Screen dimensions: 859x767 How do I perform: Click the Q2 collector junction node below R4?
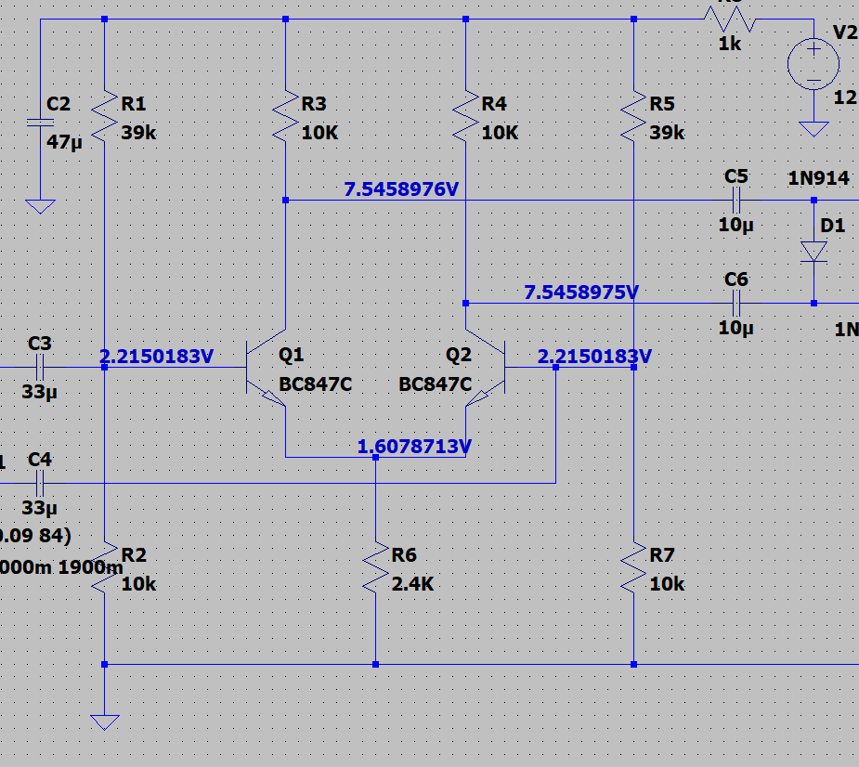465,303
